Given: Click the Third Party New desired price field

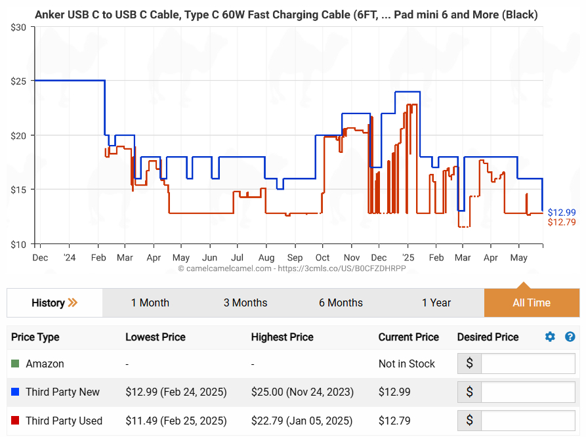Looking at the screenshot, I should point(528,392).
